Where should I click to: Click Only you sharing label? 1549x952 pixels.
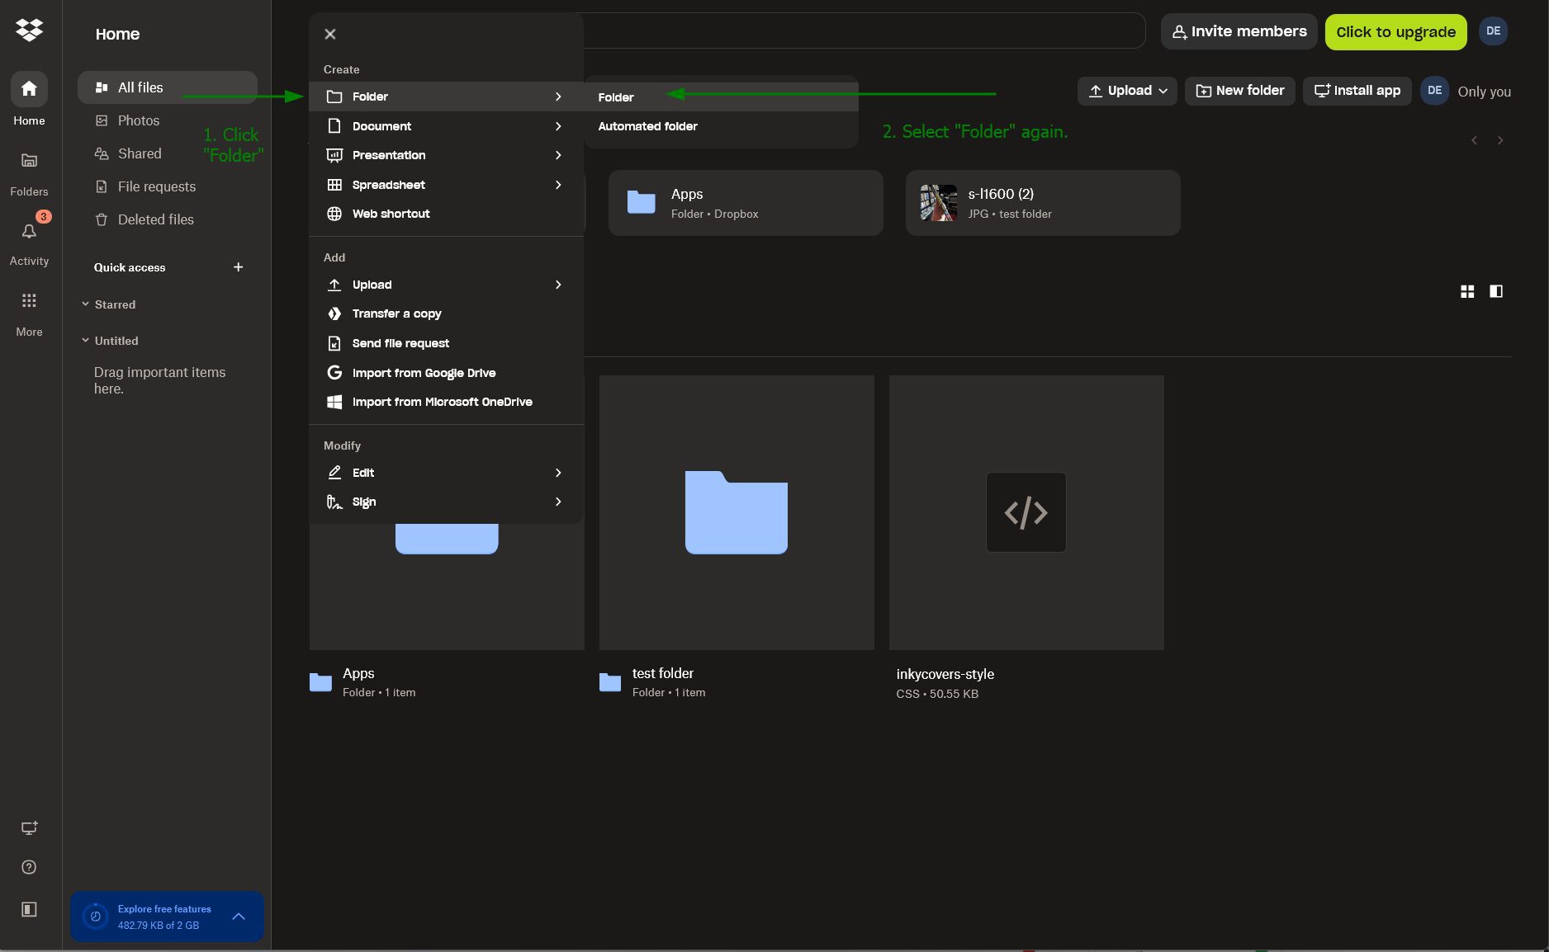(x=1484, y=92)
